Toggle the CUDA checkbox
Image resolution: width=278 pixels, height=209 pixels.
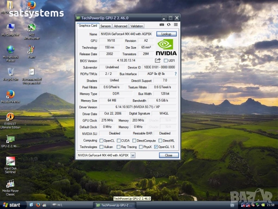pyautogui.click(x=119, y=141)
